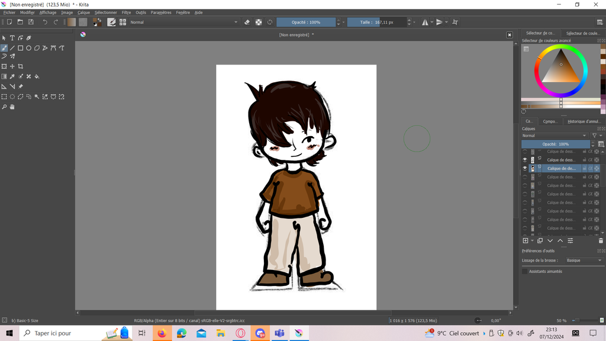Choose the Ellipse shape tool
606x341 pixels.
coord(28,48)
